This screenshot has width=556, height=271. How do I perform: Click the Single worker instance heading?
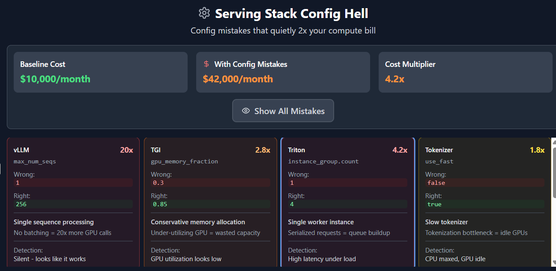pos(321,222)
